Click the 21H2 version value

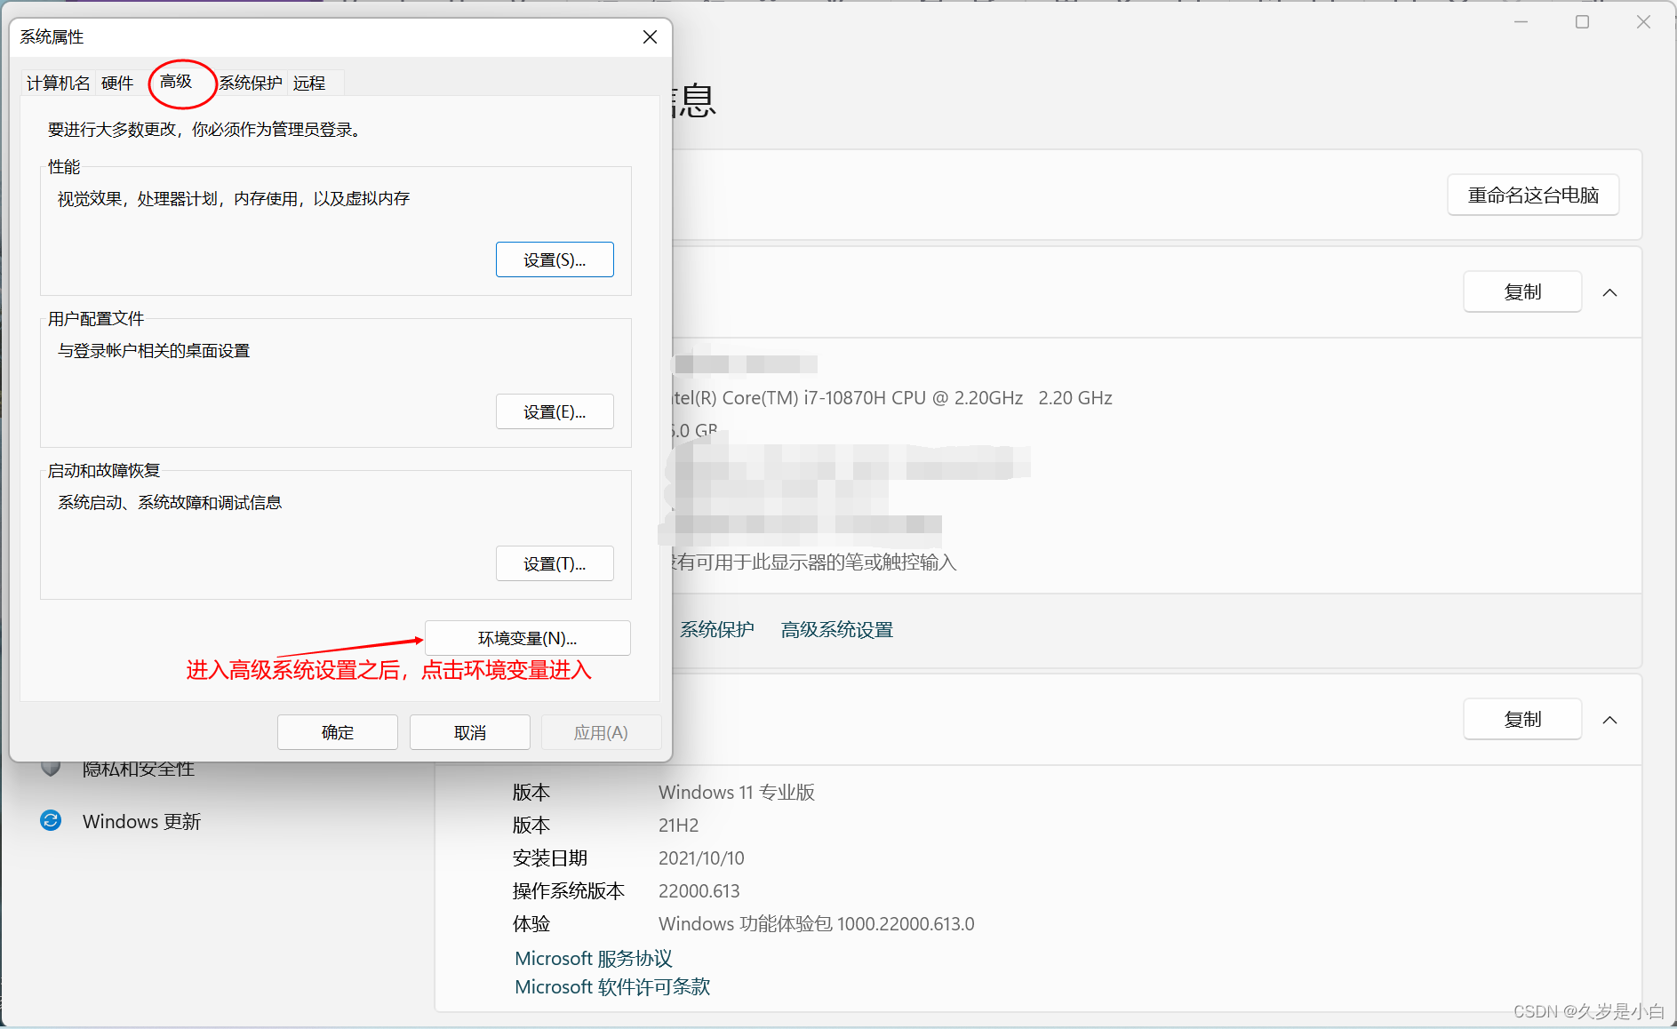[678, 826]
